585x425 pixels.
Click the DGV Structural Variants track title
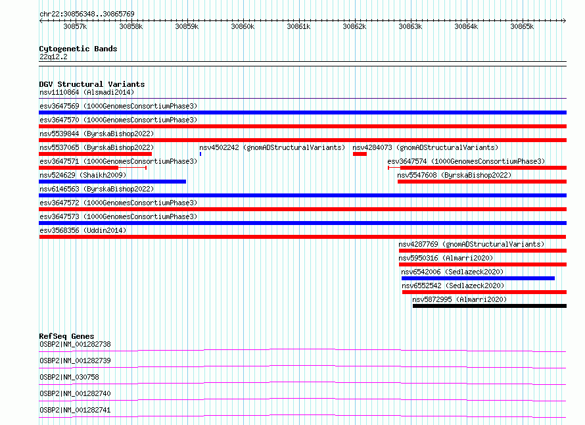coord(92,84)
